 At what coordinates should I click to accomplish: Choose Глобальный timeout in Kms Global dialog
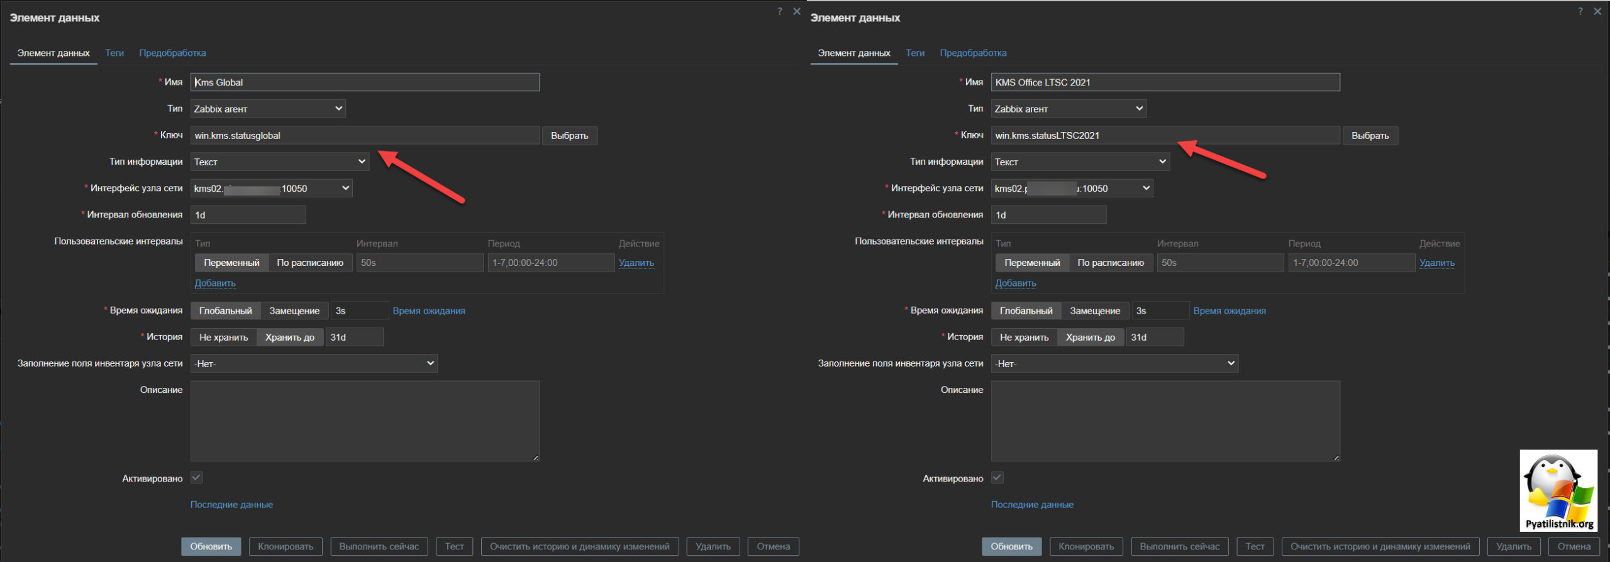pos(225,311)
